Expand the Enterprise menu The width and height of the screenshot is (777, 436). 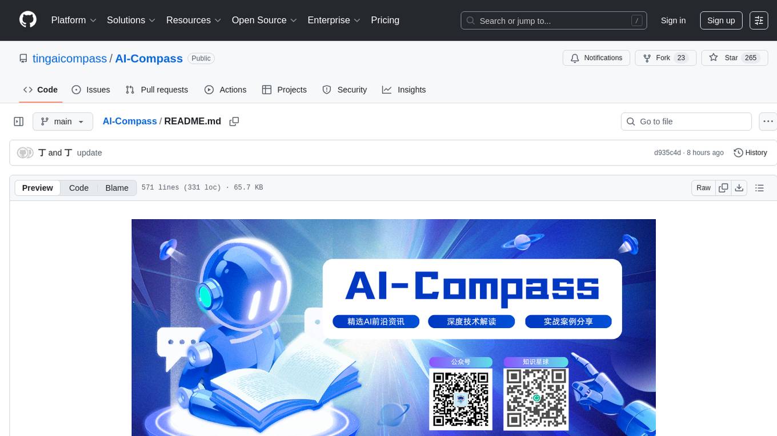pos(334,20)
